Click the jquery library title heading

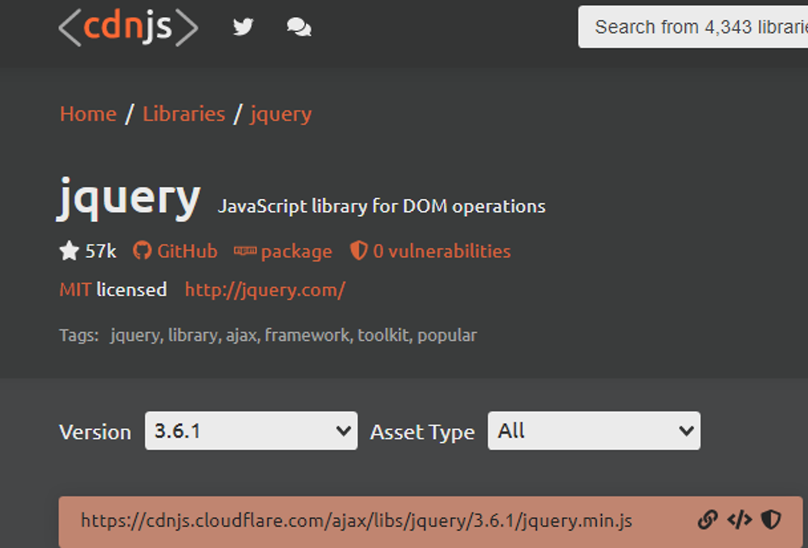point(129,199)
